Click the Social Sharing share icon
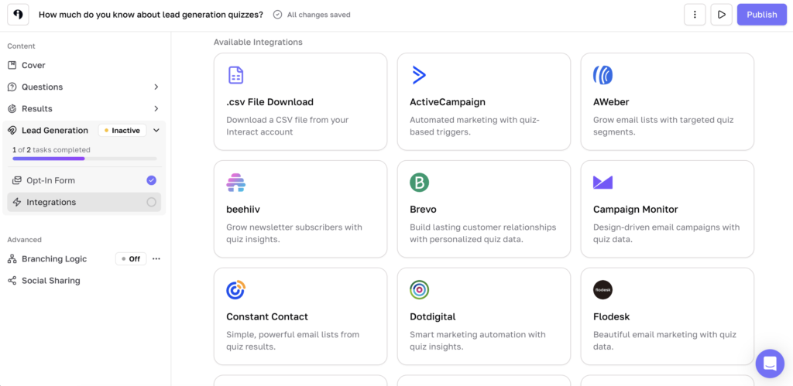The height and width of the screenshot is (386, 793). 12,280
